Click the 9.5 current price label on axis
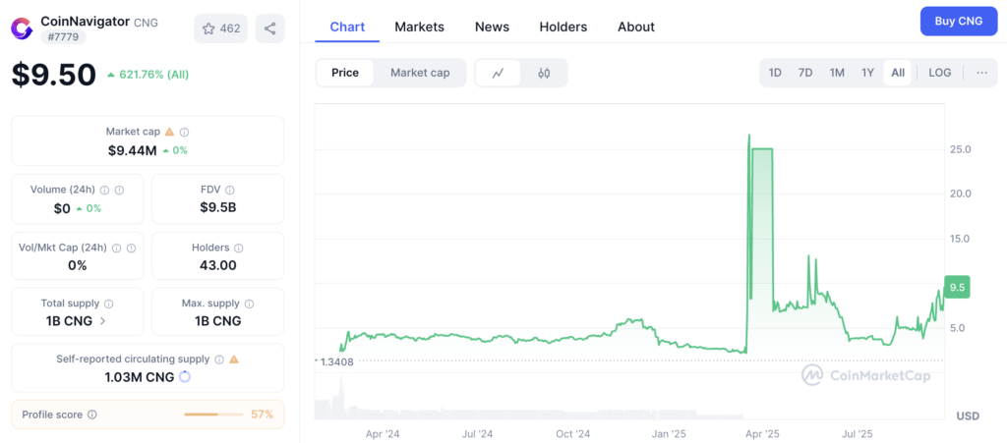This screenshot has width=1007, height=443. point(957,287)
